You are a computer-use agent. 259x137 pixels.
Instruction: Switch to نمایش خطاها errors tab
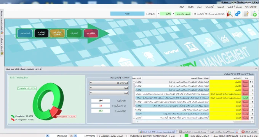(x=249, y=132)
